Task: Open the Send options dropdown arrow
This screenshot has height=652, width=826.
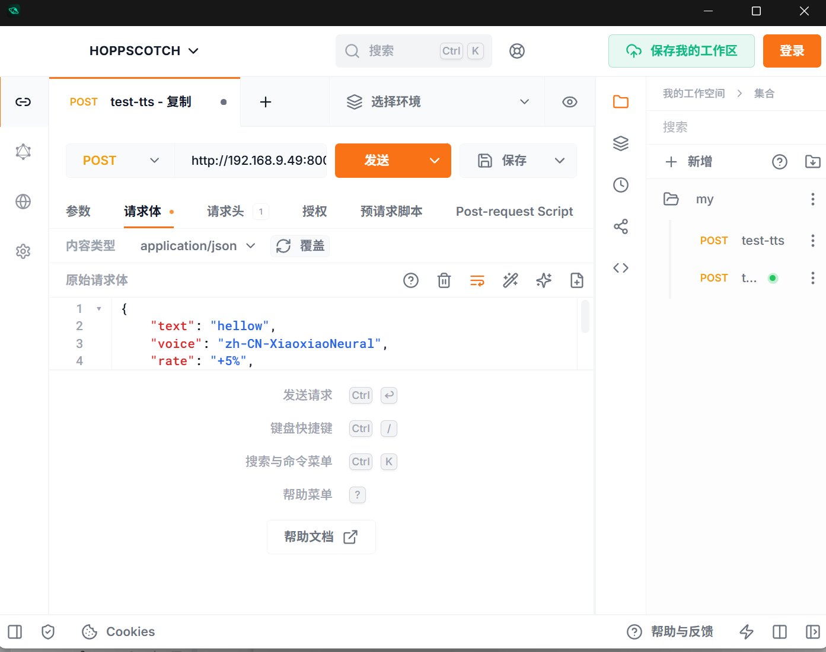Action: (435, 161)
